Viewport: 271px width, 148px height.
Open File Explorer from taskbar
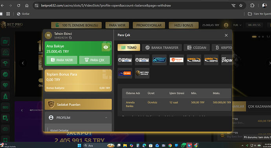click(125, 145)
